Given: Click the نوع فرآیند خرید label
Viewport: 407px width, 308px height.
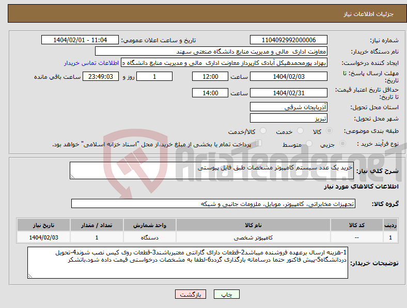Looking at the screenshot, I should tap(378, 144).
